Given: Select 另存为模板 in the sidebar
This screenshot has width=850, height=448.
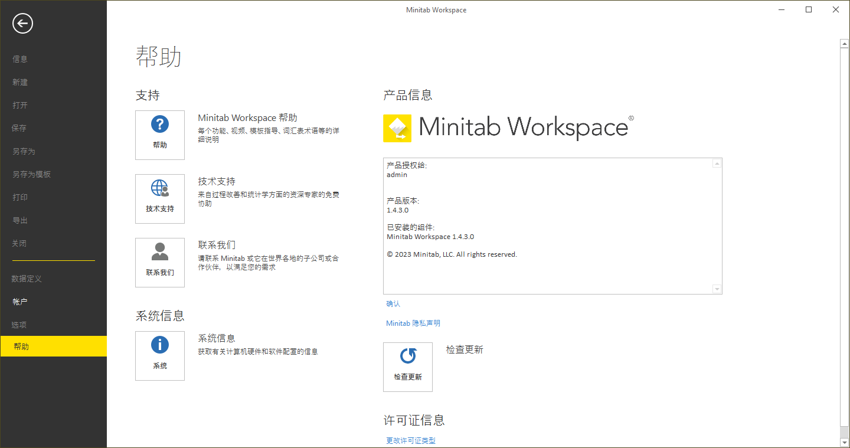Looking at the screenshot, I should pyautogui.click(x=32, y=174).
